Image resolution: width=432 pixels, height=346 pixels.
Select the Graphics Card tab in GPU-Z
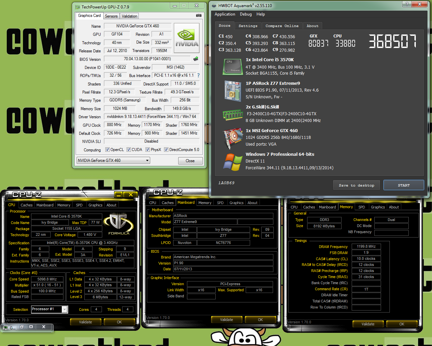pyautogui.click(x=89, y=16)
